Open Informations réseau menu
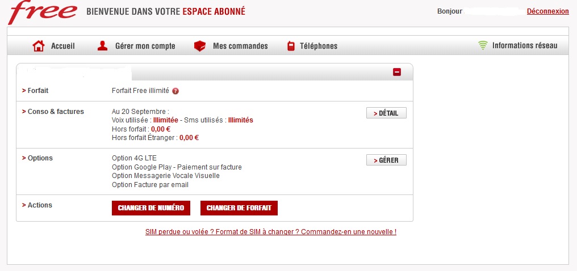The height and width of the screenshot is (271, 577). (525, 45)
